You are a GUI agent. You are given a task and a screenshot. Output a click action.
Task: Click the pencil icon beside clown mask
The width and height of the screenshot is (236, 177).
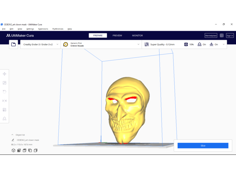tap(13, 140)
